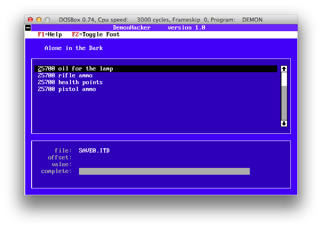Image resolution: width=322 pixels, height=229 pixels.
Task: Open the DemonHacker system menu box
Action: click(x=28, y=27)
